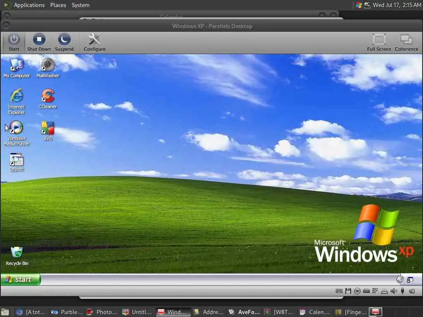Switch to the Photo... taskbar window
This screenshot has width=423, height=317.
click(102, 312)
